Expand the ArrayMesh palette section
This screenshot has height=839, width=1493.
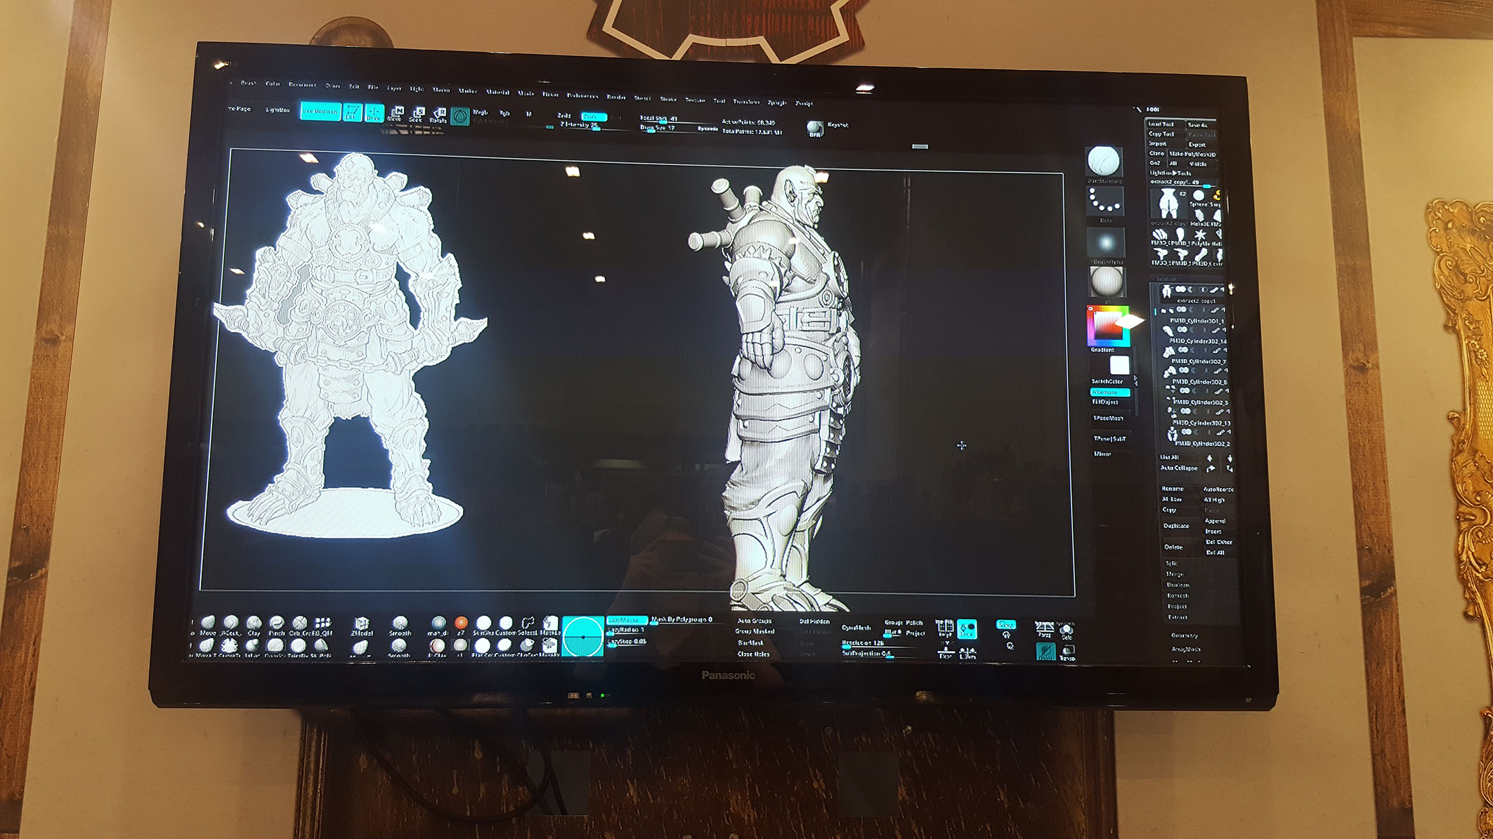[1186, 649]
